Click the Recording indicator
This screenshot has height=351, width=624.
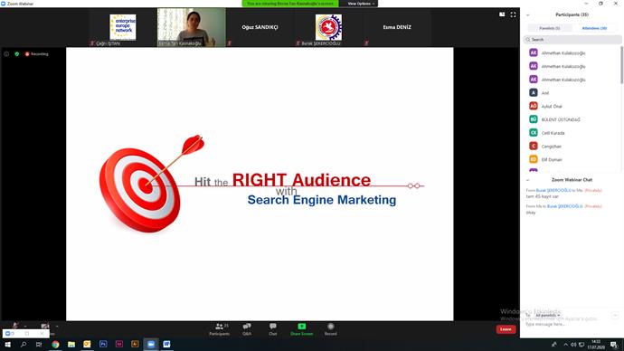36,53
